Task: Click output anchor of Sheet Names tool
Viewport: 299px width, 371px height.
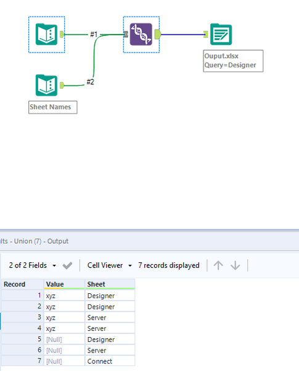Action: tap(62, 85)
